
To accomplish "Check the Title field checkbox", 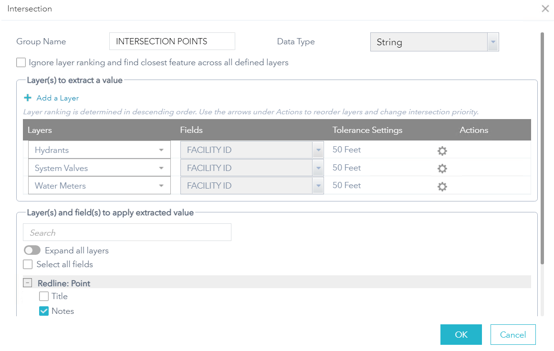I will [x=44, y=296].
